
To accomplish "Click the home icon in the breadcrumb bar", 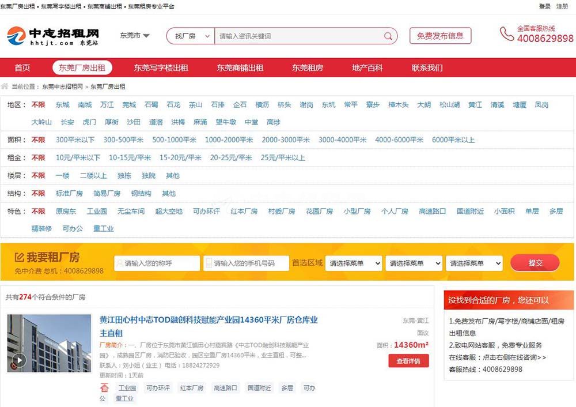I will click(x=5, y=86).
